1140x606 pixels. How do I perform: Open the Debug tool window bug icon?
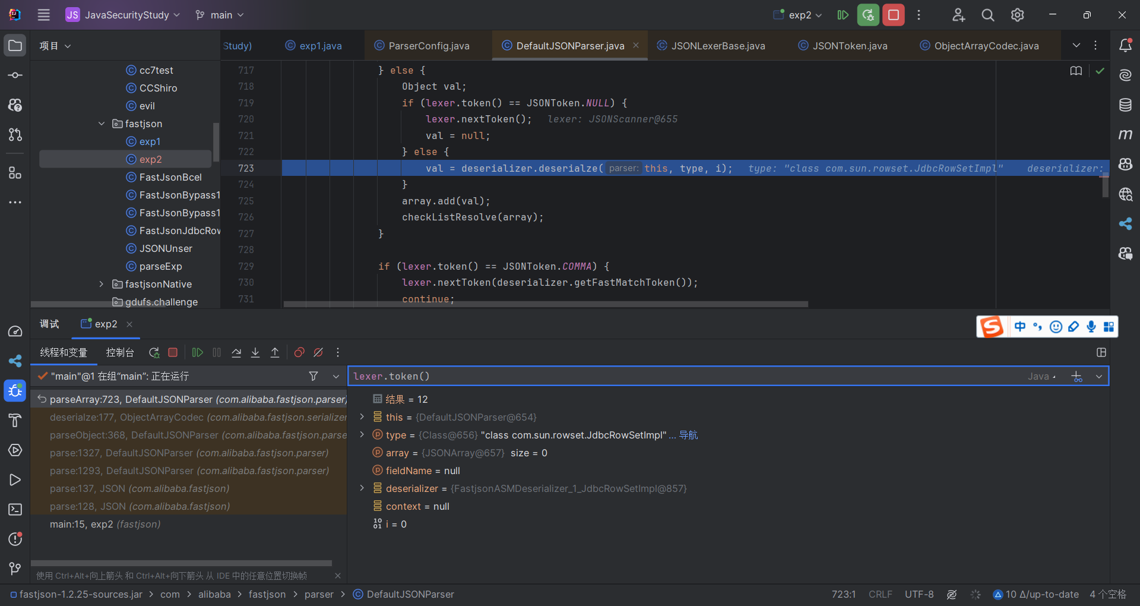(x=15, y=391)
